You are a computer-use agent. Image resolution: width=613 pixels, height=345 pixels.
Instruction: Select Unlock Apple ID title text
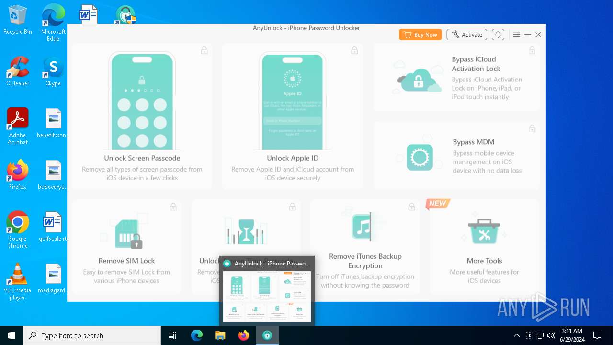pos(293,158)
